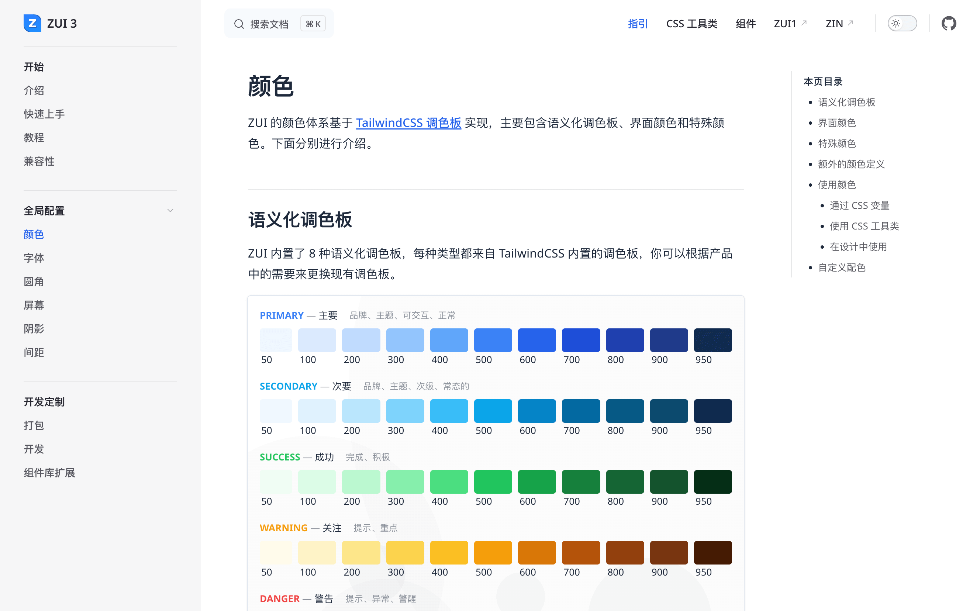
Task: Open the TailwindCSS 调色板 link
Action: (x=408, y=122)
